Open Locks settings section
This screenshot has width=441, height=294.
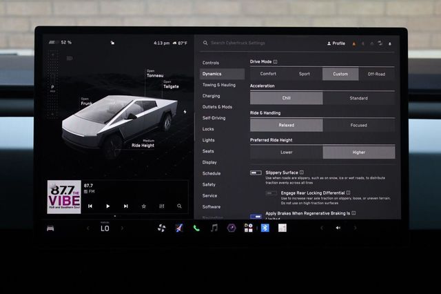[x=222, y=129]
